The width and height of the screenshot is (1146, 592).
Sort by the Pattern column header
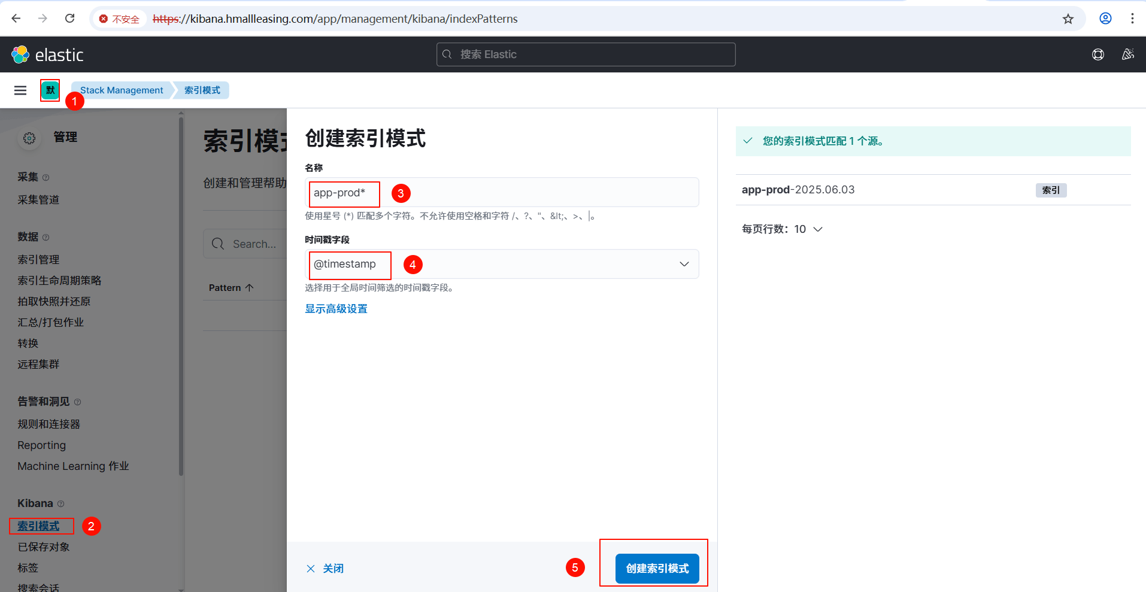click(x=231, y=288)
